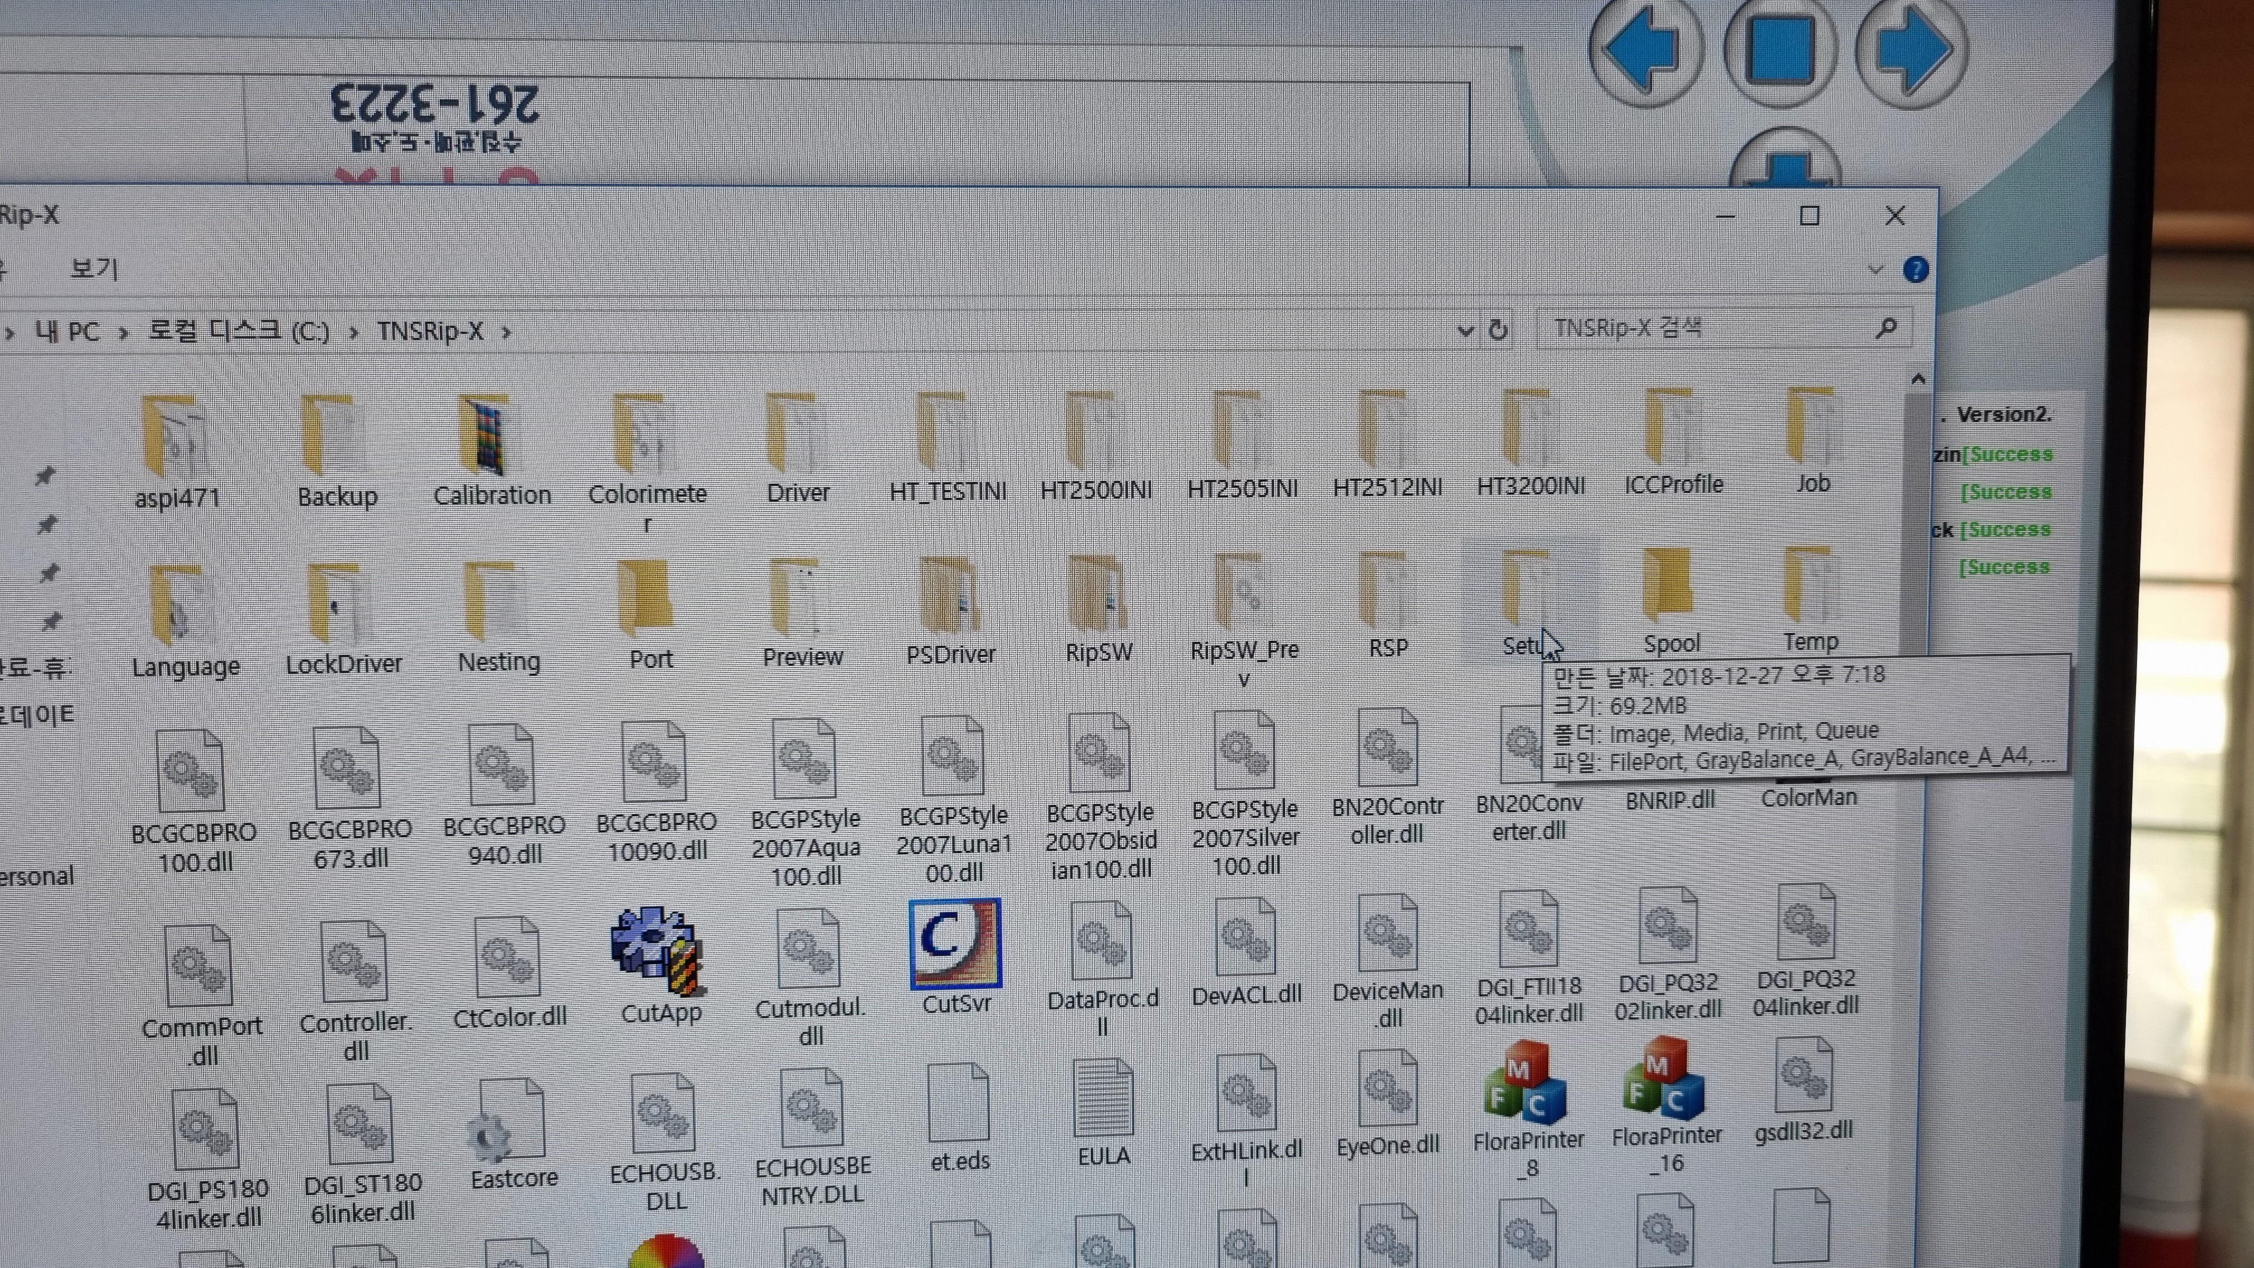Select the HT3200INI folder
Screen dimensions: 2254x1268
[1531, 444]
